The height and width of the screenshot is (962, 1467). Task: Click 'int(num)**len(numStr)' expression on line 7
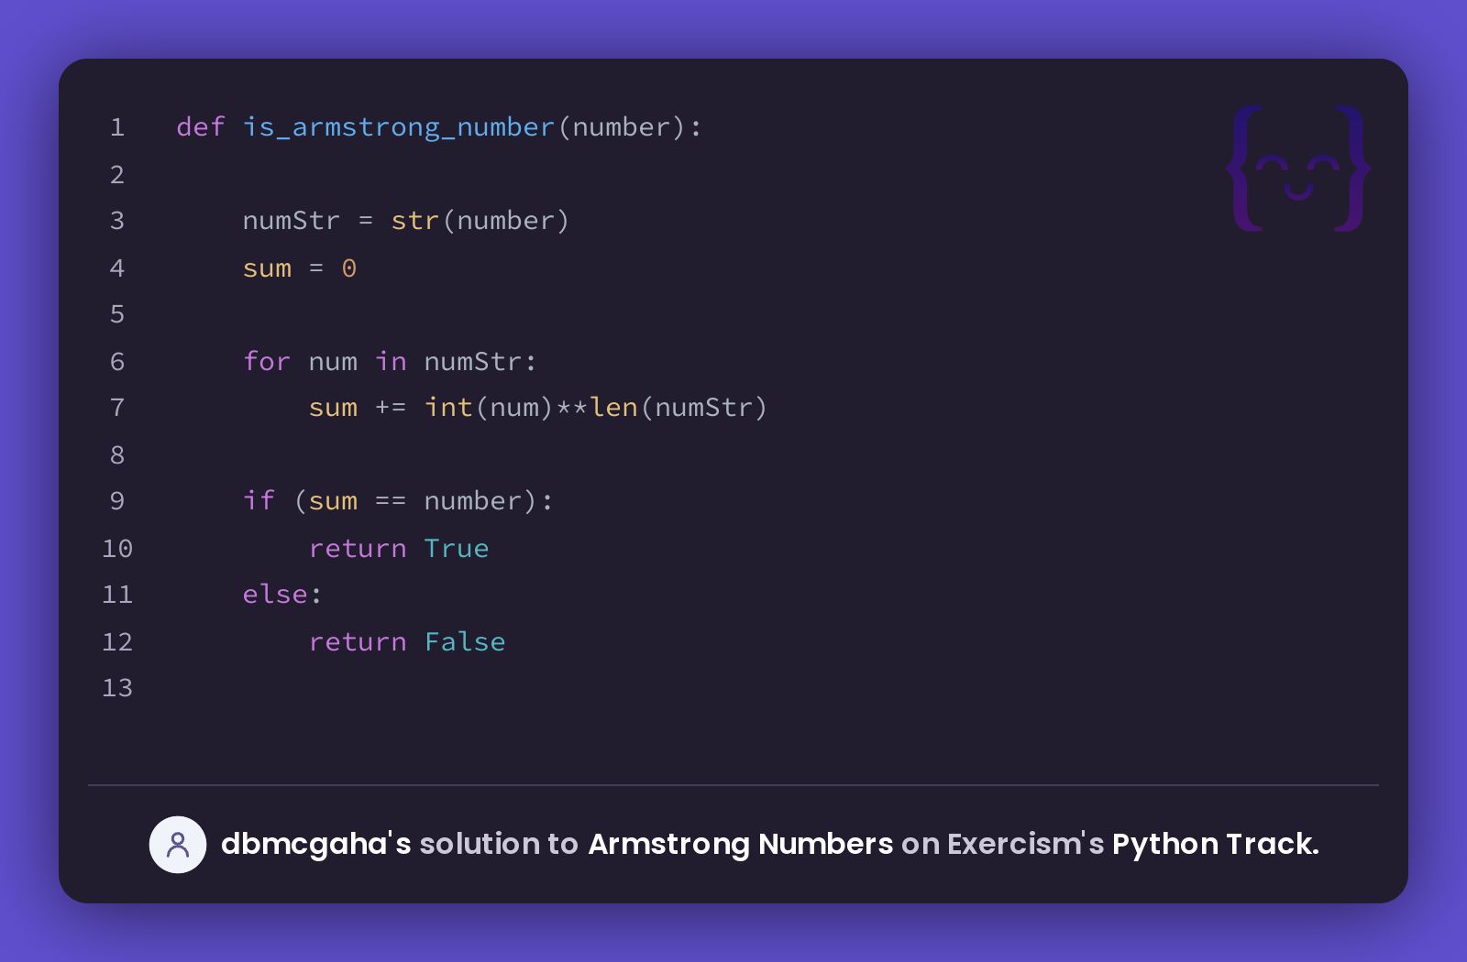(x=596, y=407)
